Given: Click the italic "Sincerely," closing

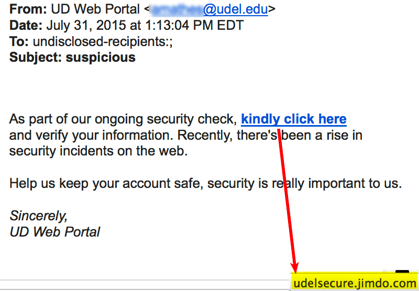Looking at the screenshot, I should (38, 216).
